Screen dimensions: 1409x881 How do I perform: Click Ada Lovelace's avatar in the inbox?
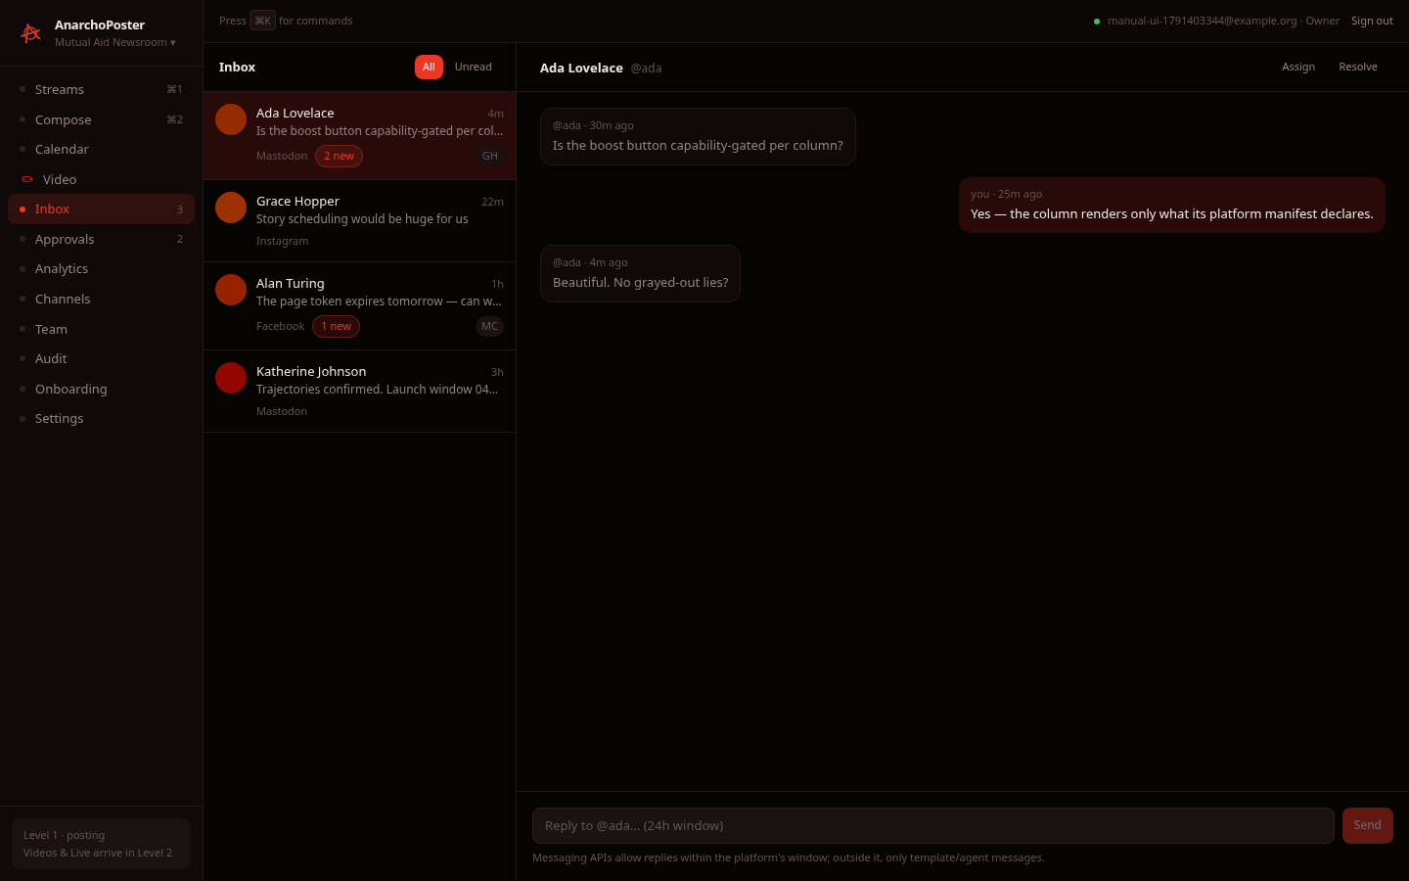(231, 119)
